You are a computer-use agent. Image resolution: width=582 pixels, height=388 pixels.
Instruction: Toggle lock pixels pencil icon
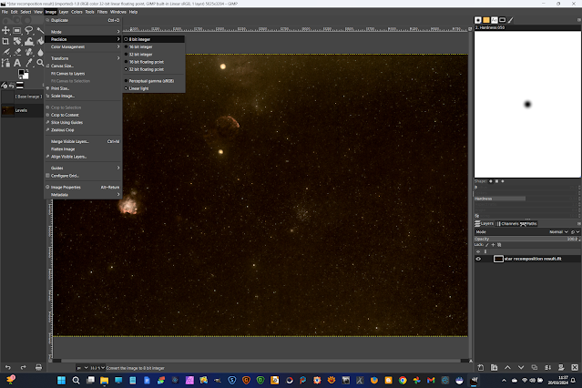[x=487, y=245]
